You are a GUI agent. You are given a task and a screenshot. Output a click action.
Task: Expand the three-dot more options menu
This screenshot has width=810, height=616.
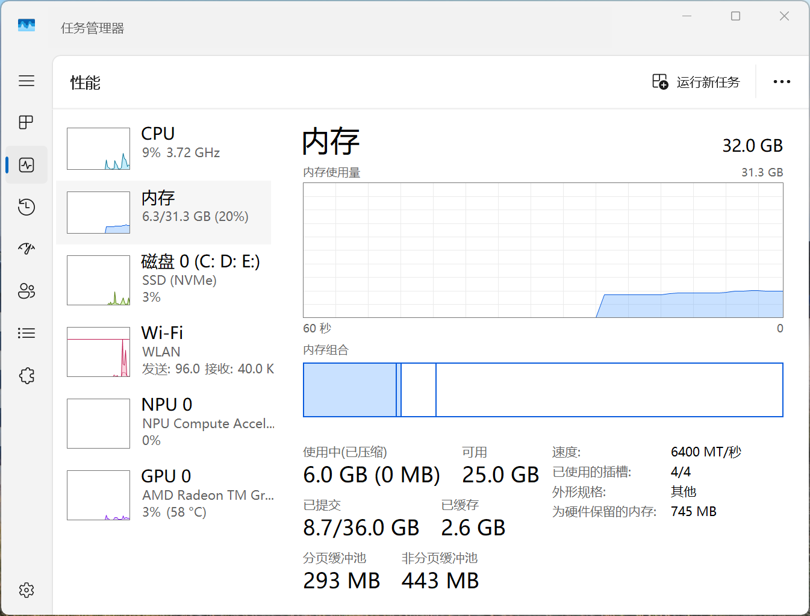(782, 82)
